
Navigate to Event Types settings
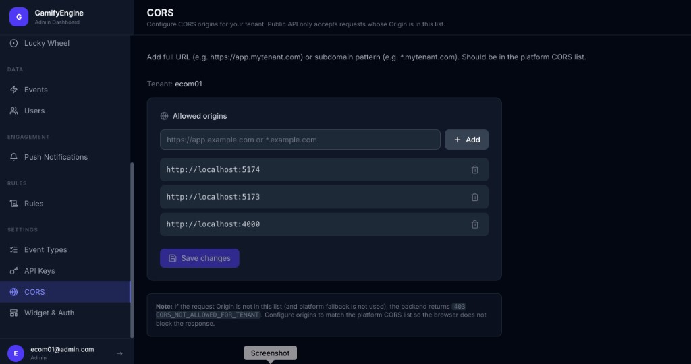pos(45,250)
